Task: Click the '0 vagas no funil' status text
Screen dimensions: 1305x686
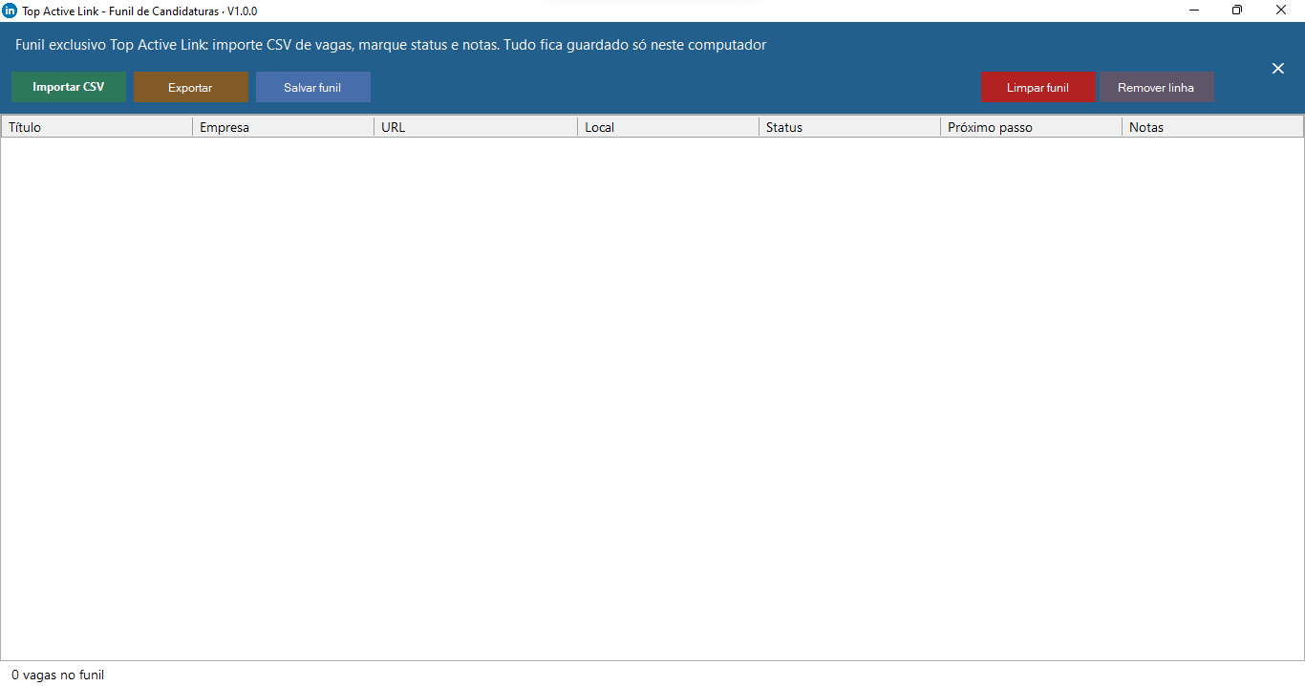Action: [58, 675]
